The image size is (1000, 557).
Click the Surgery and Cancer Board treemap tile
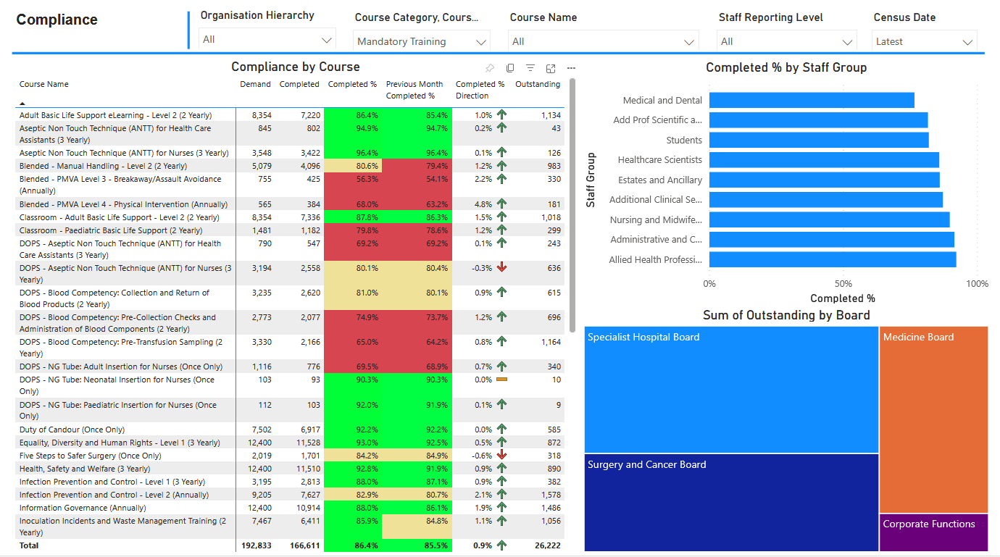click(x=731, y=503)
